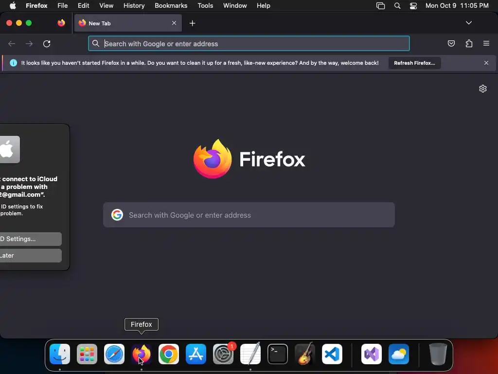This screenshot has height=374, width=498.
Task: Open Spotlight search in menu bar
Action: coord(397,6)
